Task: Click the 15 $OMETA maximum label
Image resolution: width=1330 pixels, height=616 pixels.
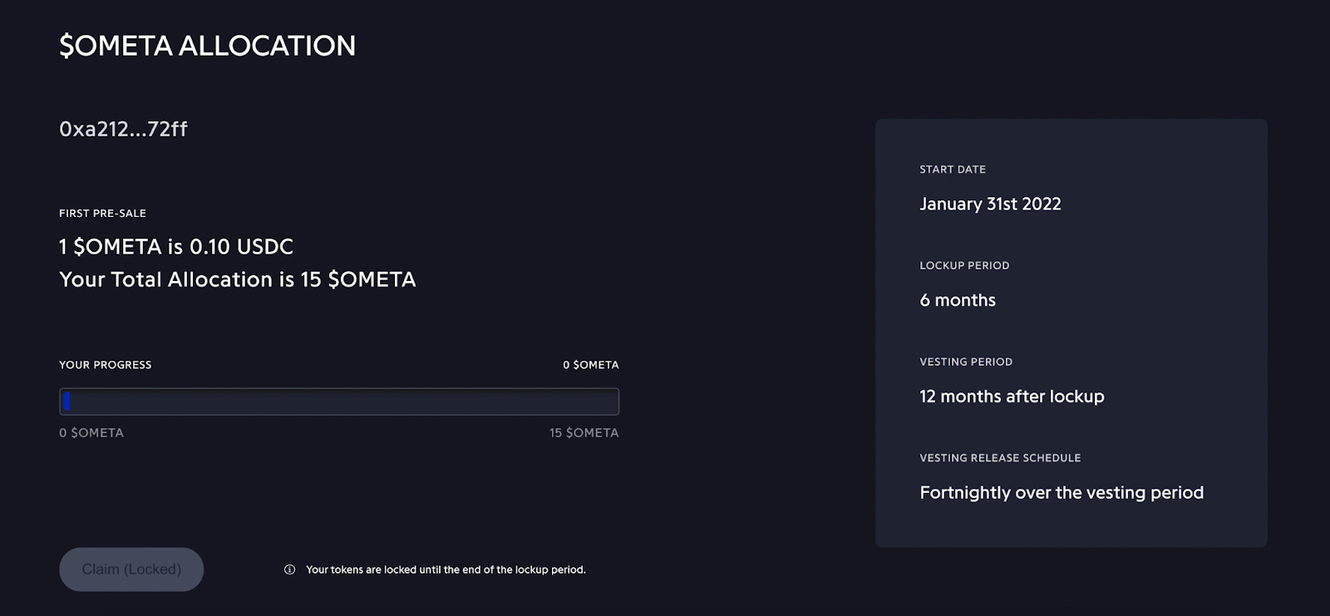Action: click(584, 433)
